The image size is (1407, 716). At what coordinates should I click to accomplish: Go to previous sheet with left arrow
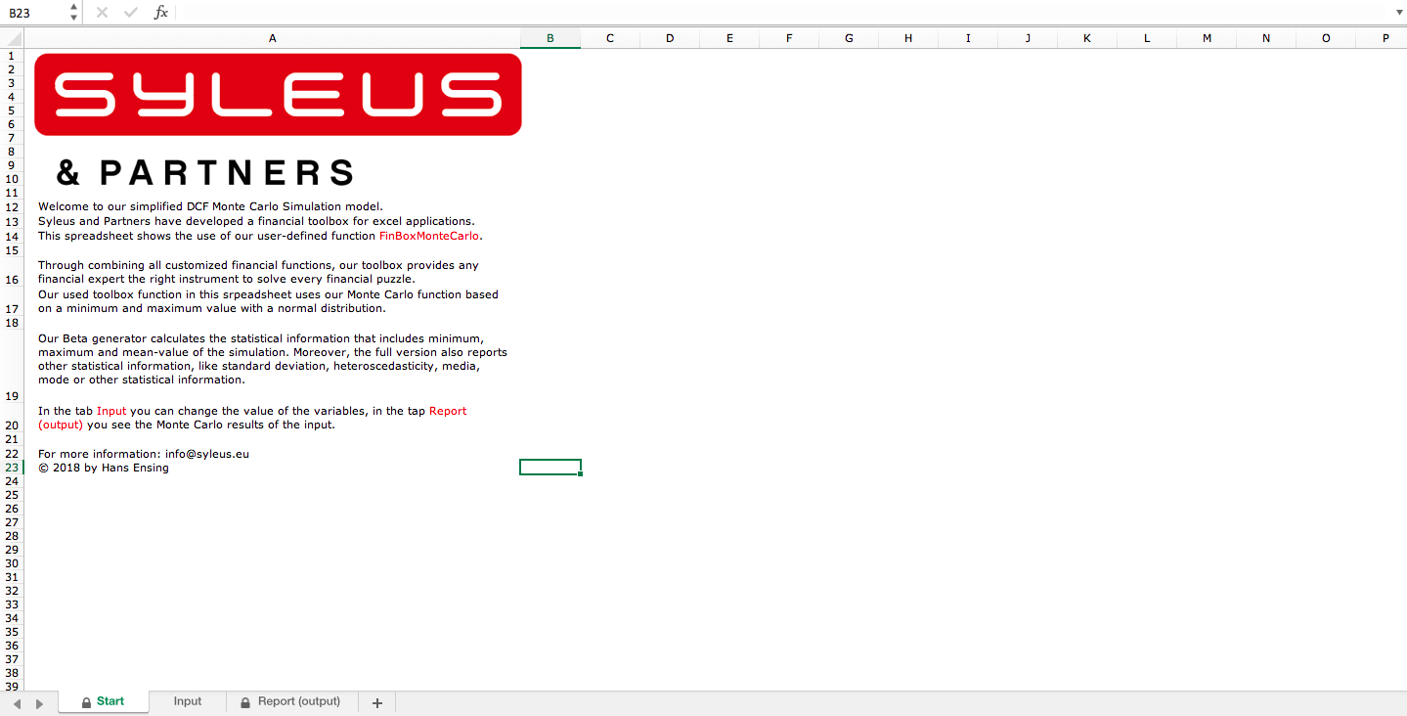(18, 703)
